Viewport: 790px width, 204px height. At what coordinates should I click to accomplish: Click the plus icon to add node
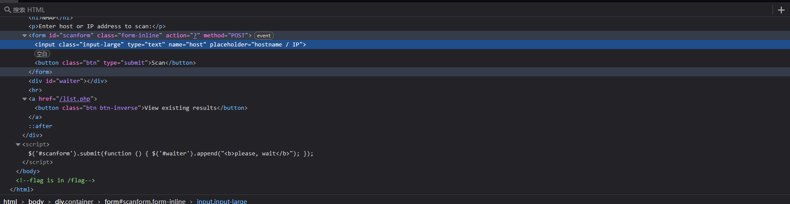pyautogui.click(x=781, y=10)
